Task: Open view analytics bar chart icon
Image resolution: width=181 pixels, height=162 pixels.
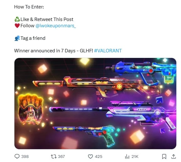Action: (x=127, y=157)
